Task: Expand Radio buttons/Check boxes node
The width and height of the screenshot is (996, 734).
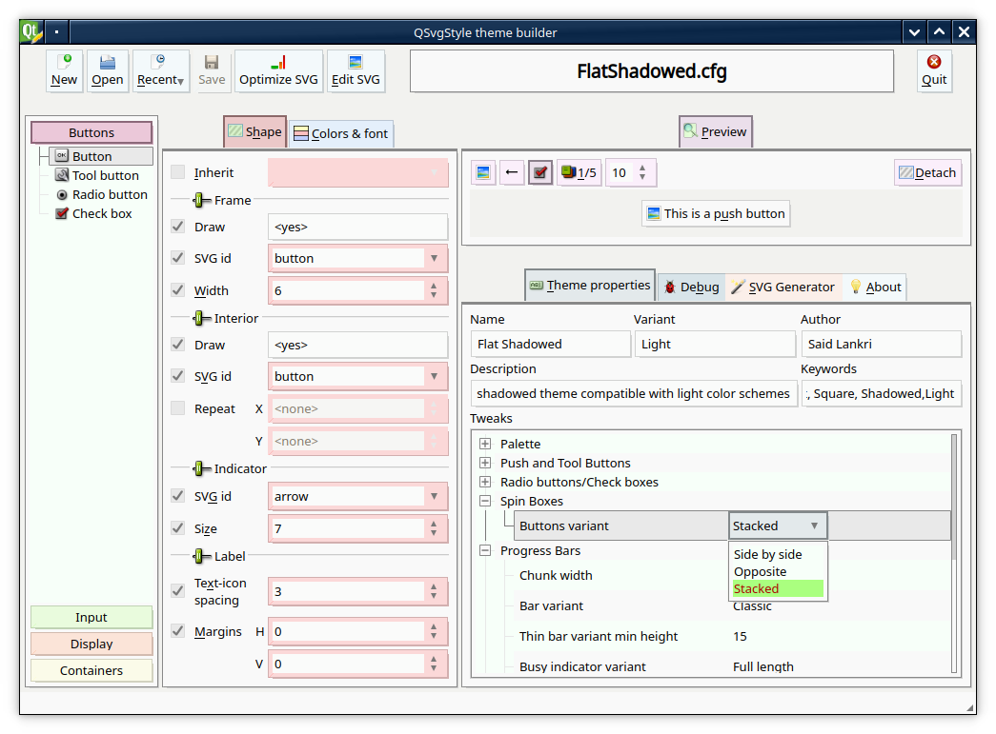Action: pos(485,482)
